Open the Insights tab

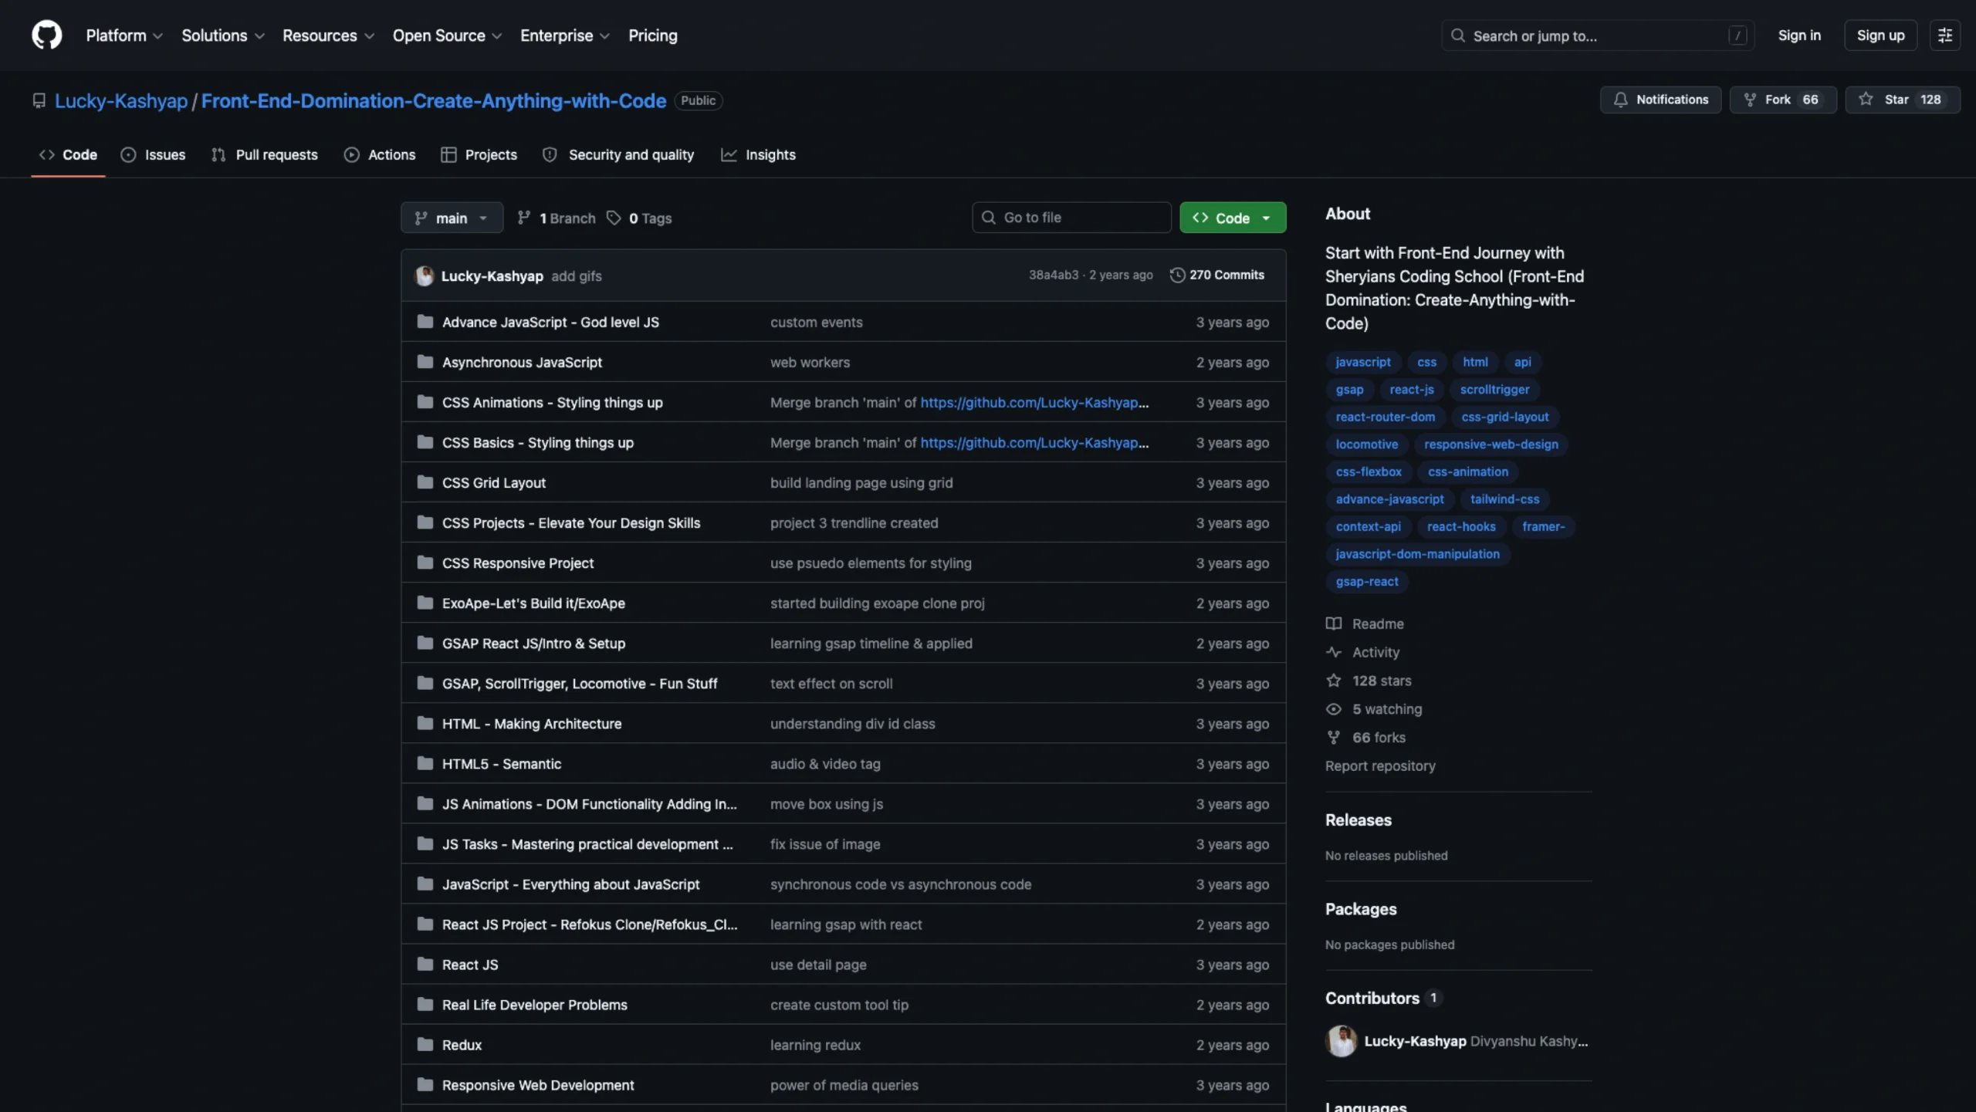pos(758,155)
